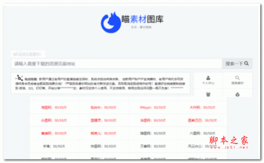This screenshot has height=163, width=264.
Task: Select the 万素网: 50/50次 cell
Action: click(153, 146)
